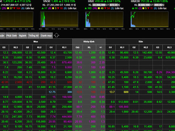Click the Giá column header
Image resolution: width=175 pixels, height=131 pixels.
pyautogui.click(x=78, y=47)
